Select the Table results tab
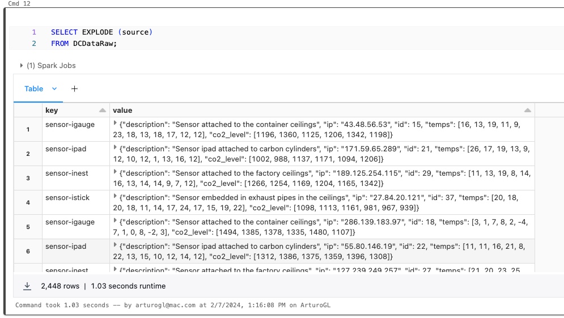This screenshot has height=318, width=564. [x=33, y=89]
